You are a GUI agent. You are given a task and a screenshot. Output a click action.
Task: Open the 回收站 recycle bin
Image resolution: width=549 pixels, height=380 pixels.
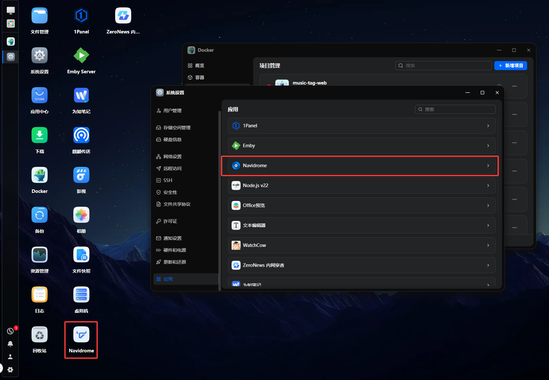pos(40,335)
